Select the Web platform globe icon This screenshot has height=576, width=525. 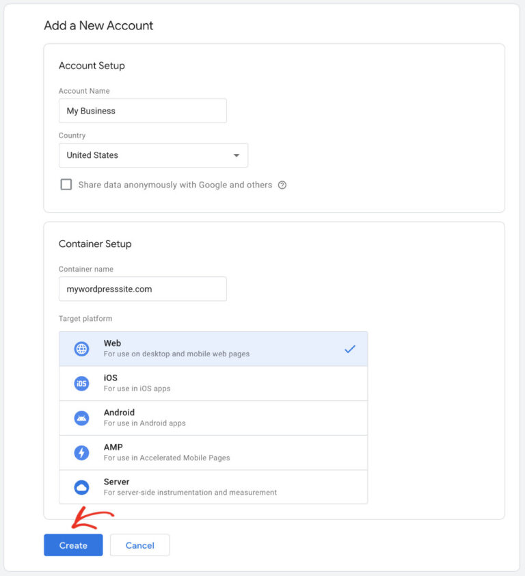tap(81, 348)
